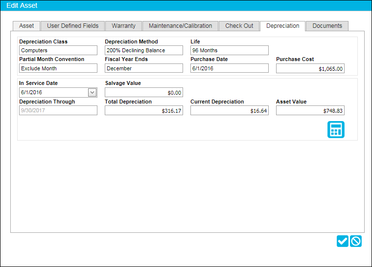
Task: Open the User Defined Fields tab
Action: coord(72,26)
